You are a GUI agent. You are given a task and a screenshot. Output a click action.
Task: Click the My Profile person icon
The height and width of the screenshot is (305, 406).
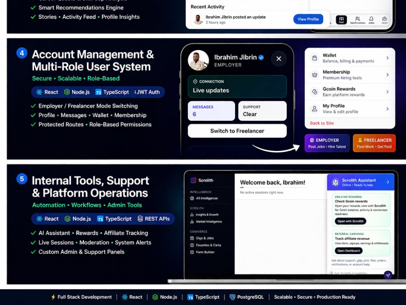point(315,109)
